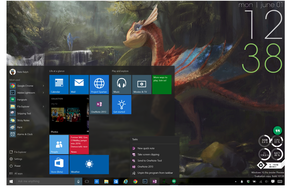Open Google Chrome from the taskbar
Image resolution: width=288 pixels, height=190 pixels.
point(135,181)
